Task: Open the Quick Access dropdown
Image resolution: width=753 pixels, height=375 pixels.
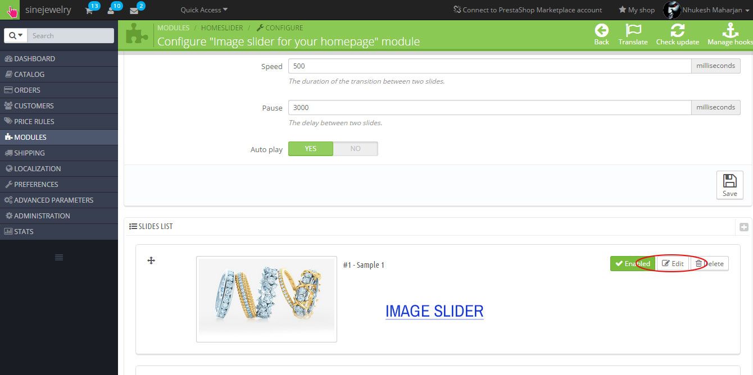Action: pyautogui.click(x=204, y=10)
